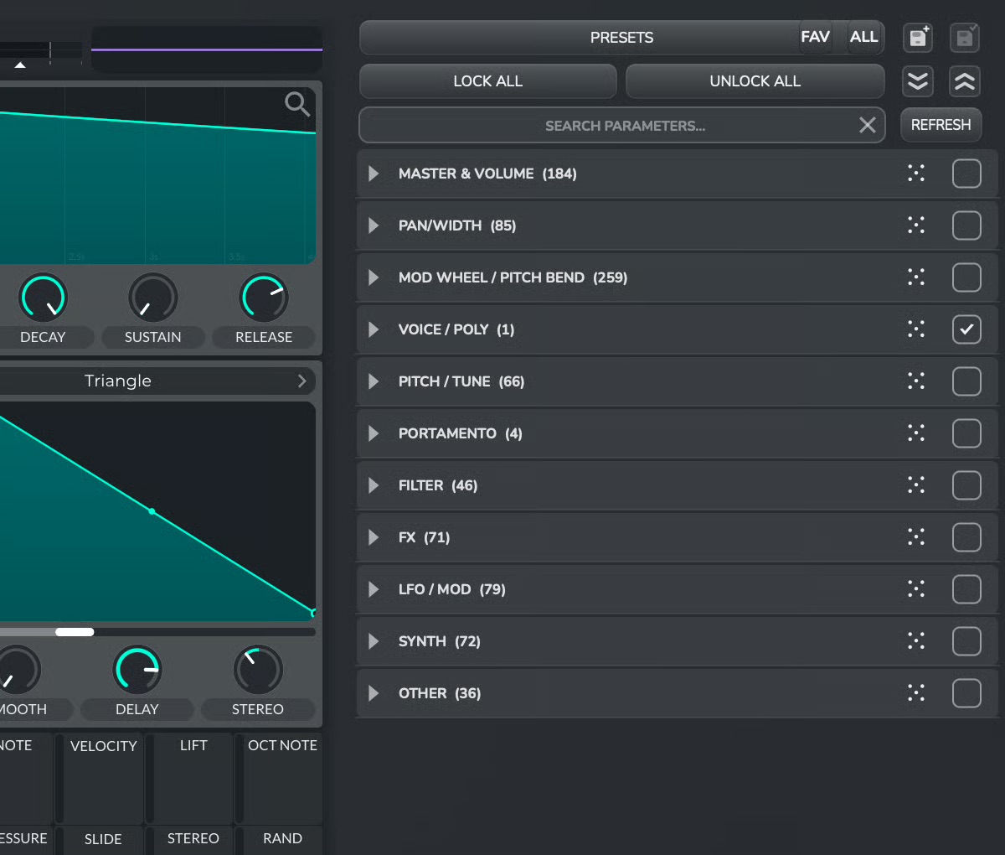Expand all categories with double down chevron icon
The image size is (1005, 855).
click(918, 81)
